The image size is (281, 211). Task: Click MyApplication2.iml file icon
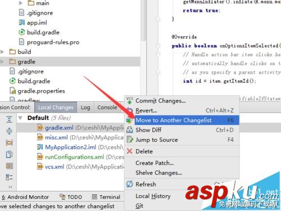(x=40, y=147)
